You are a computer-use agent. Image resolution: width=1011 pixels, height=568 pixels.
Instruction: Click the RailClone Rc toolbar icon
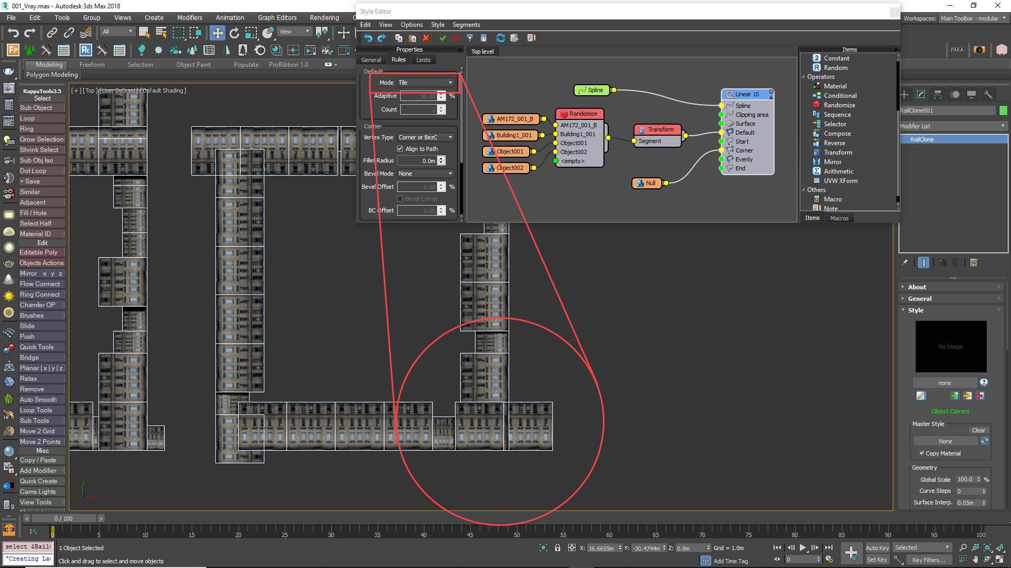(x=85, y=50)
